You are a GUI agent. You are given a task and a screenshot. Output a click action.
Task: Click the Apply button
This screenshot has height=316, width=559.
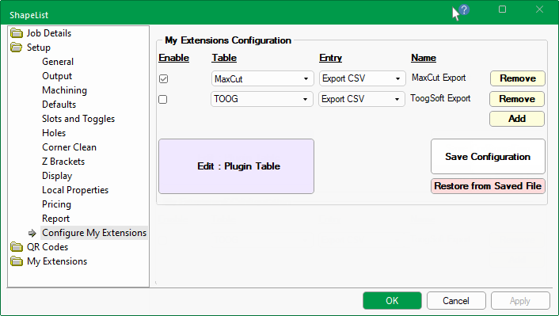tap(520, 301)
